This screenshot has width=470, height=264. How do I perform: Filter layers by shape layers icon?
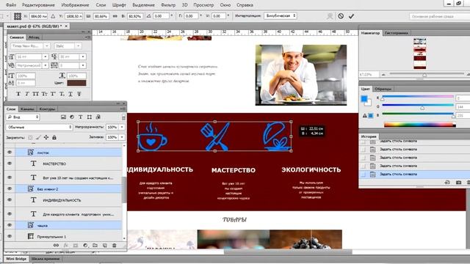tap(90, 117)
